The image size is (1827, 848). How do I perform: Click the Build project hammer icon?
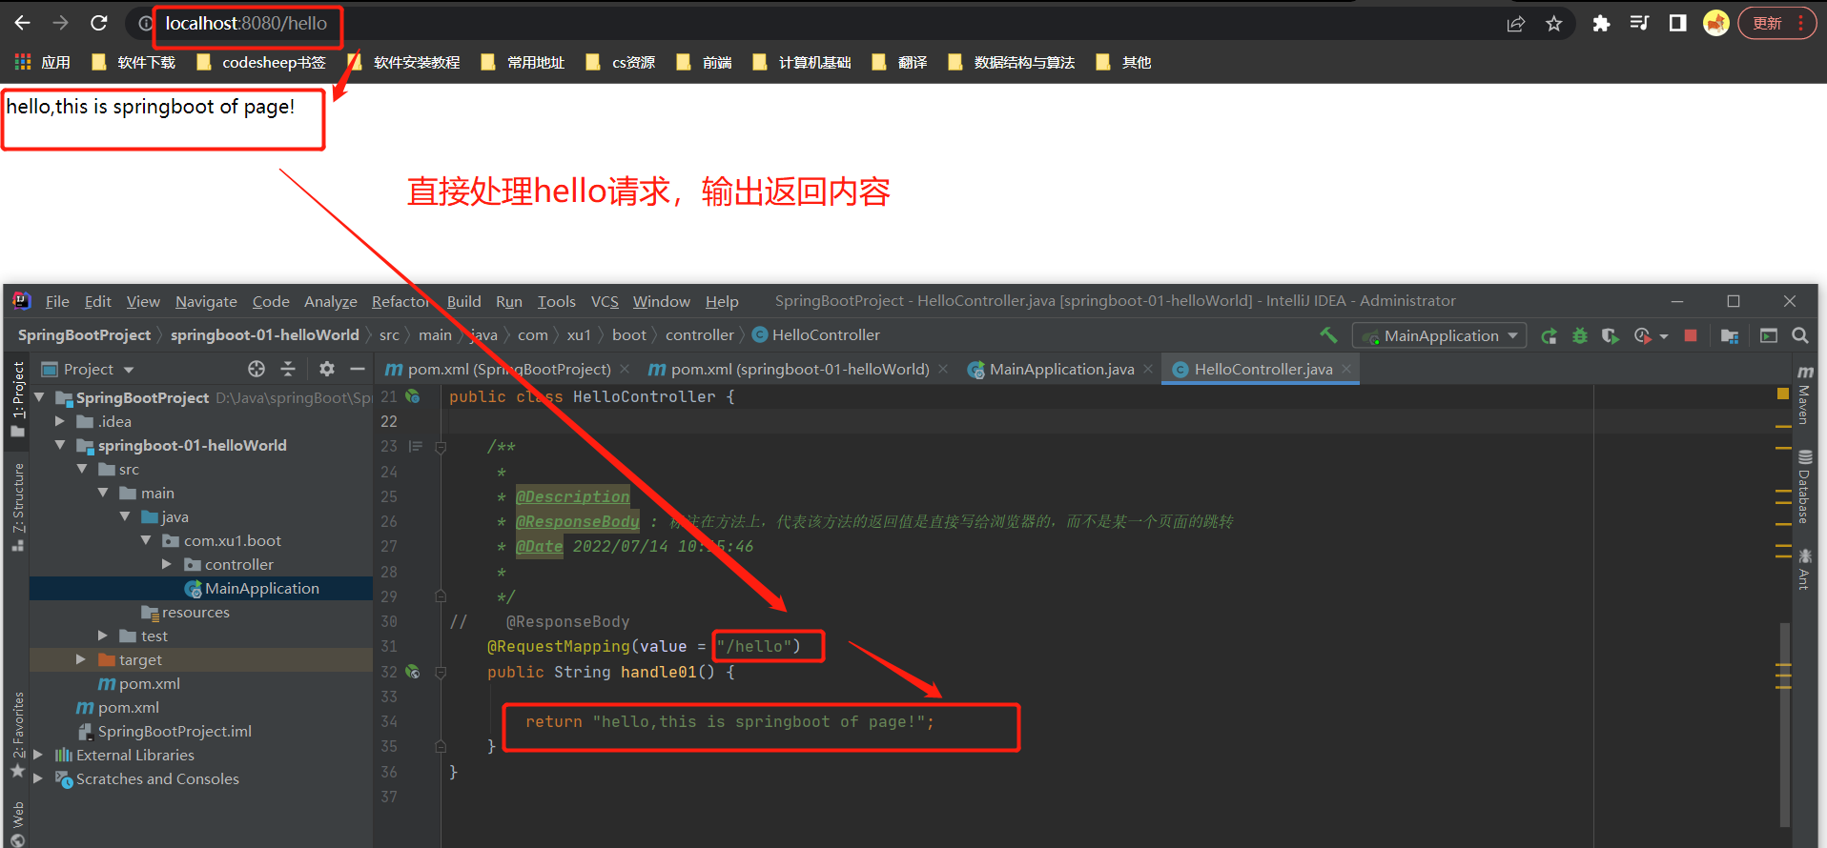coord(1328,335)
